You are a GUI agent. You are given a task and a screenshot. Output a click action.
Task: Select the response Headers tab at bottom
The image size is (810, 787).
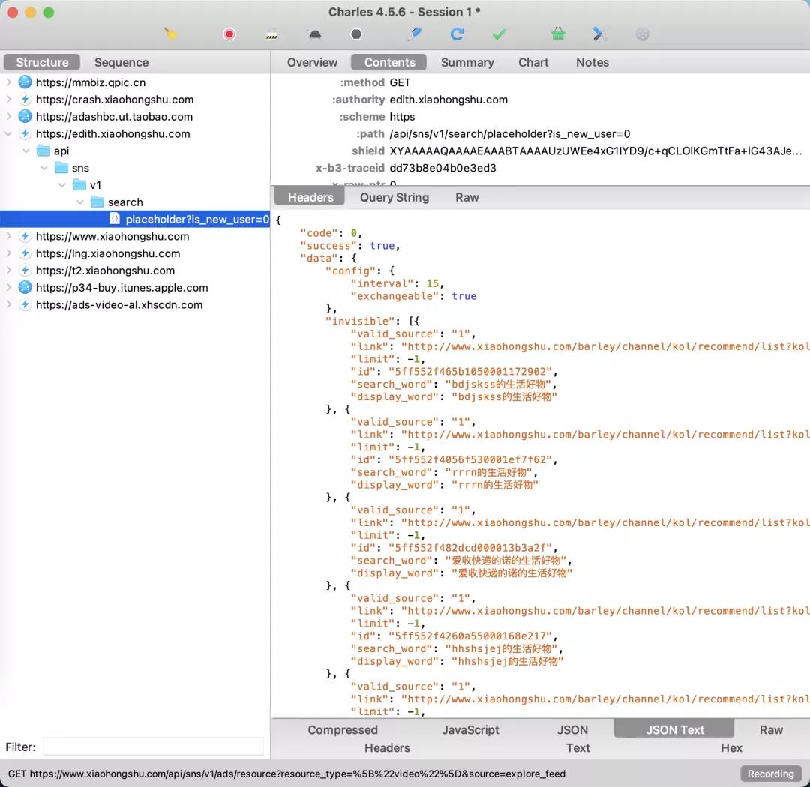coord(387,747)
